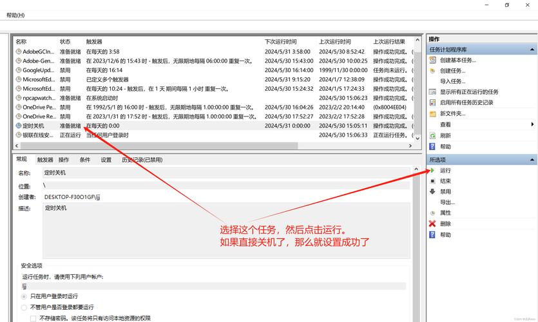Click the clock icon beside AdobeGCIn task

click(x=19, y=52)
